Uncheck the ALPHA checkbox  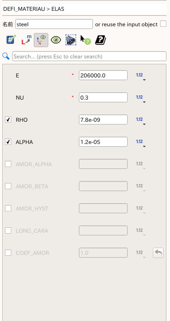click(x=8, y=142)
